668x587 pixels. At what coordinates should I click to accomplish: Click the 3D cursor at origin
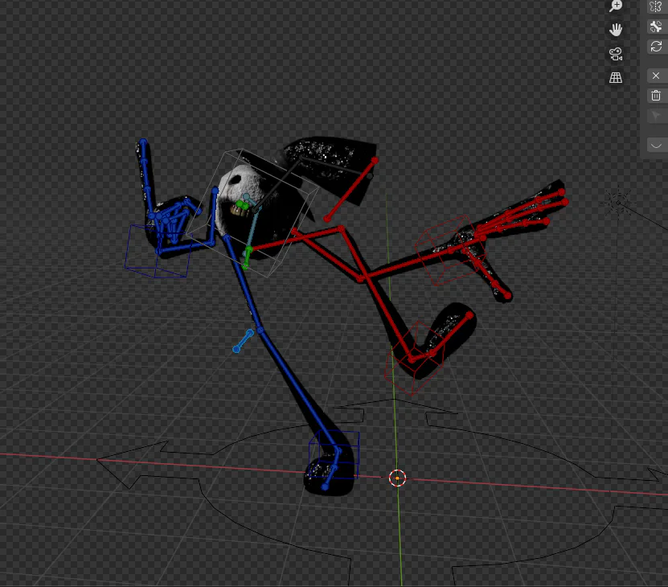397,478
